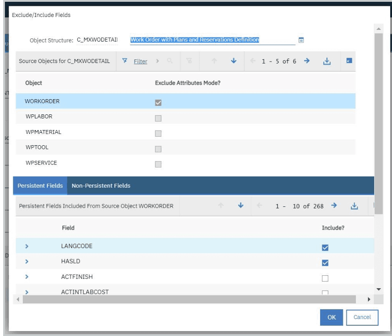Toggle Exclude Attributes Mode for WPTOOL
Viewport: 392px width, 336px height.
tap(158, 149)
